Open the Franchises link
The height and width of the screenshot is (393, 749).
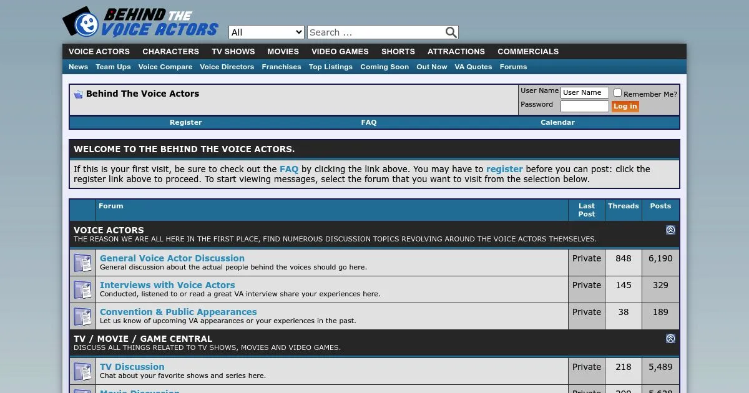pyautogui.click(x=281, y=67)
